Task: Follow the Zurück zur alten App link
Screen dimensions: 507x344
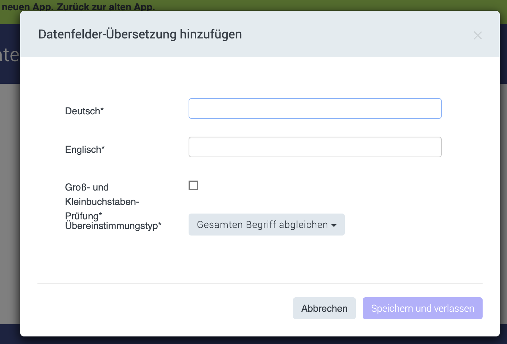Action: 106,7
